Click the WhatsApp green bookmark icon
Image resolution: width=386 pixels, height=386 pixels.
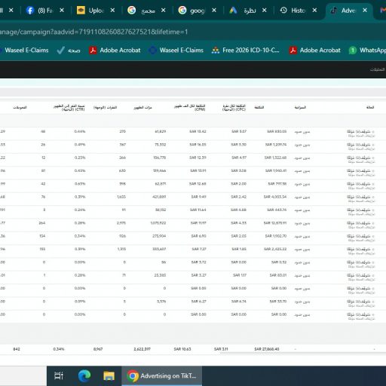coord(353,51)
